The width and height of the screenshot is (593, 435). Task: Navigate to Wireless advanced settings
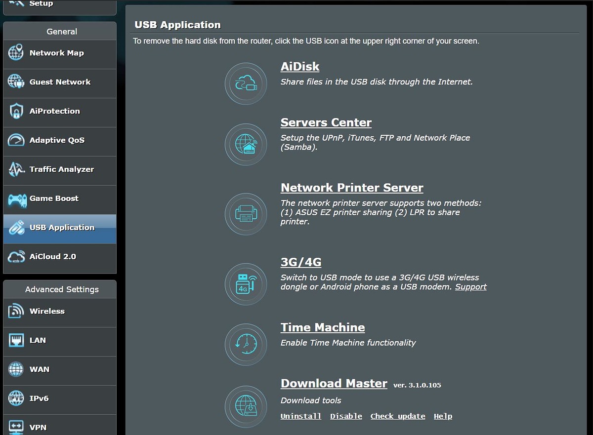(47, 312)
